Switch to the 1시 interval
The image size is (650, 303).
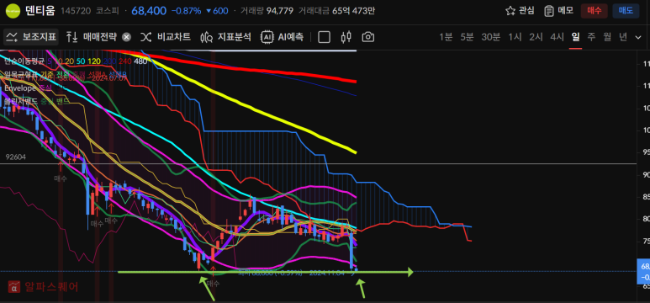click(515, 37)
